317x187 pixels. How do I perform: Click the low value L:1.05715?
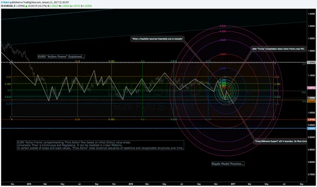pyautogui.click(x=76, y=6)
